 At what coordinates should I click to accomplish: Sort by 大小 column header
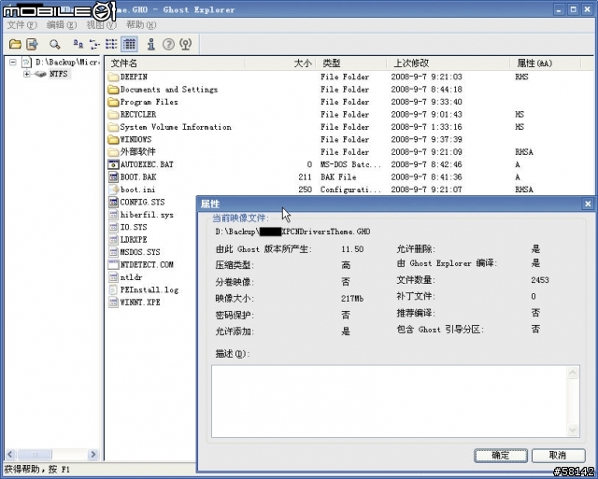(x=280, y=63)
